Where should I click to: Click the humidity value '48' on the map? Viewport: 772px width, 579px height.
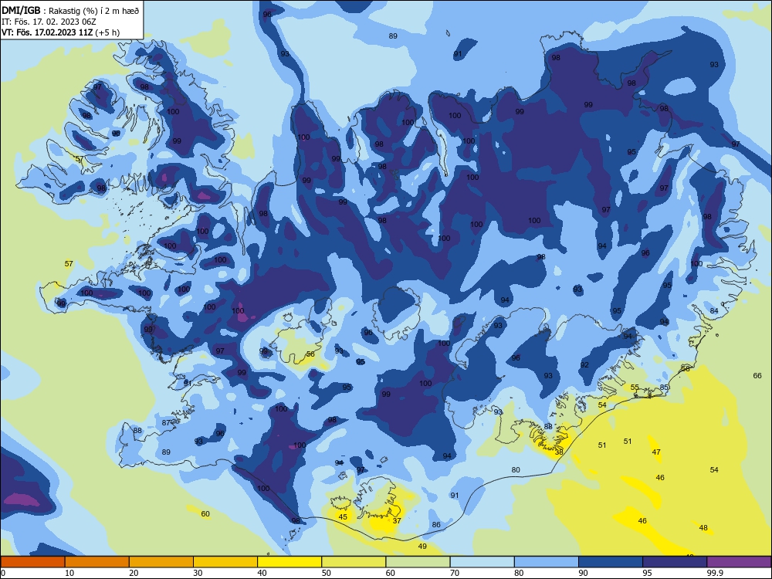pos(703,527)
